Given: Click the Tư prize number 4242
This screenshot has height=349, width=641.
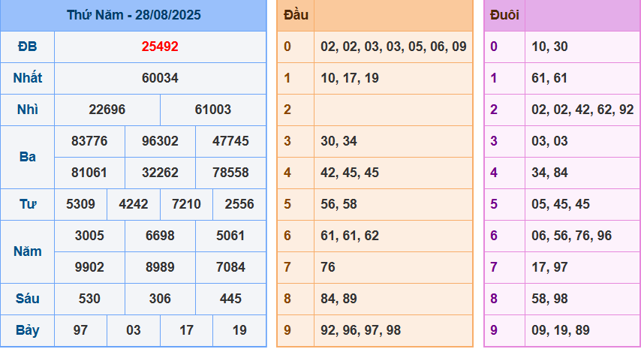Looking at the screenshot, I should point(134,204).
